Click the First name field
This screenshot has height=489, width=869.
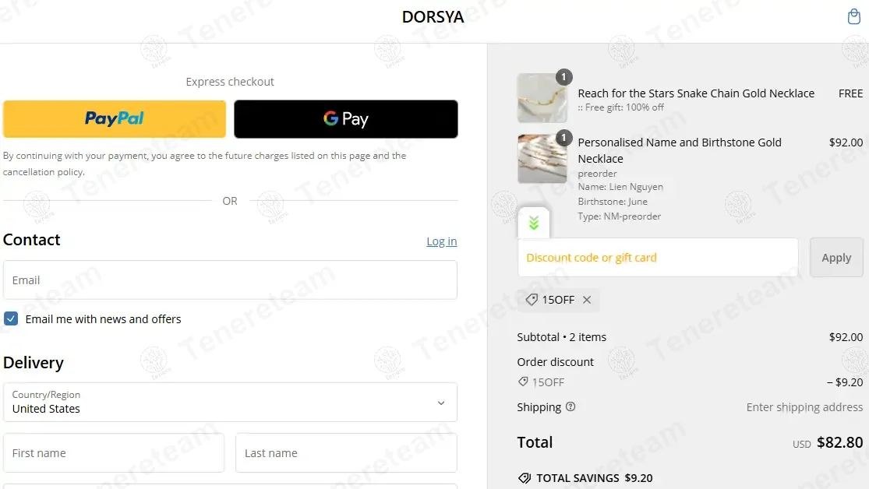click(x=114, y=453)
